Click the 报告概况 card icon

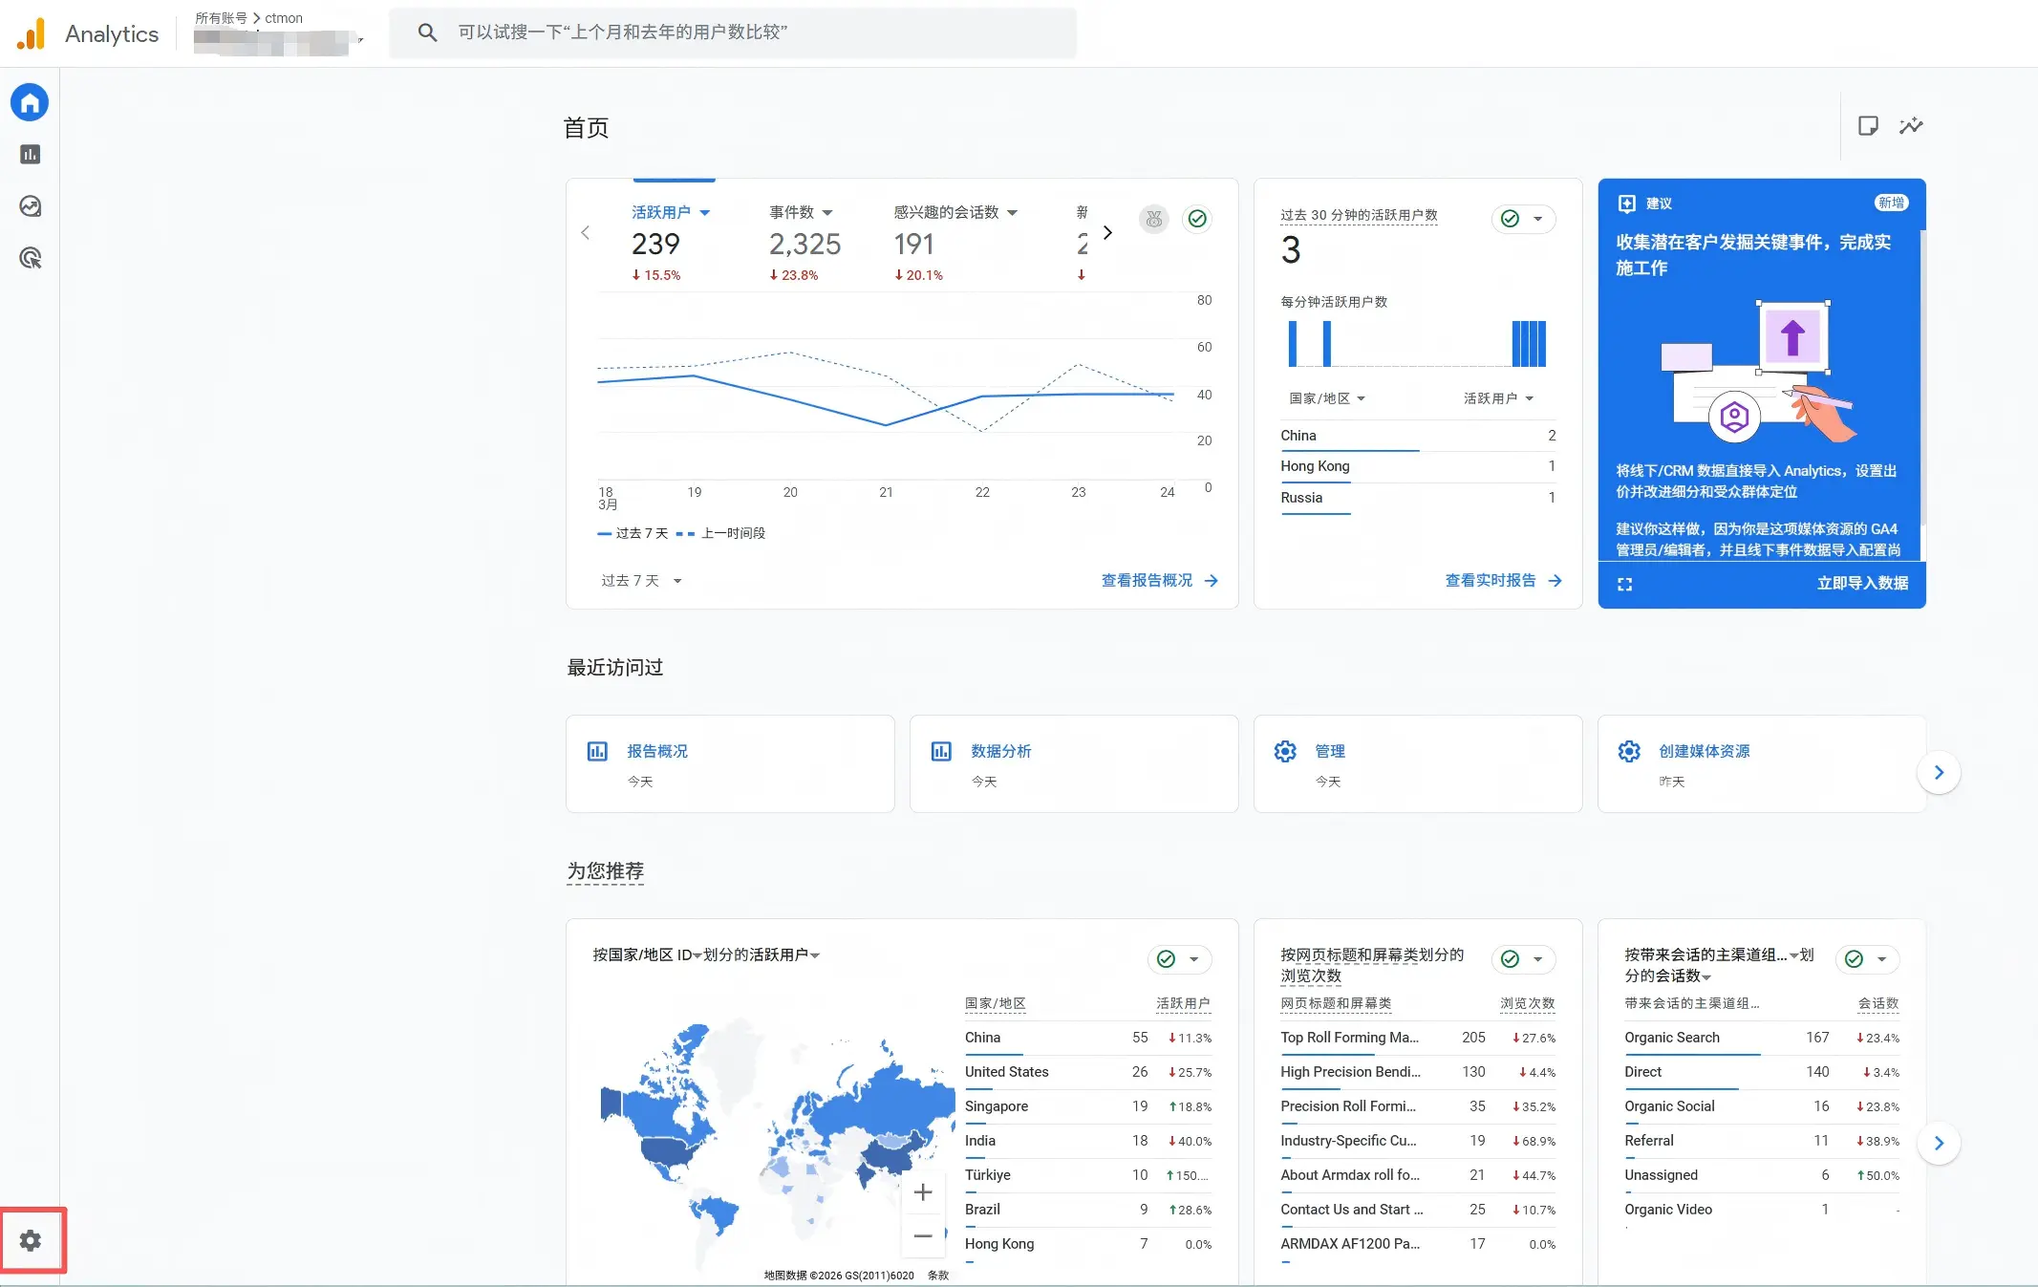(597, 751)
